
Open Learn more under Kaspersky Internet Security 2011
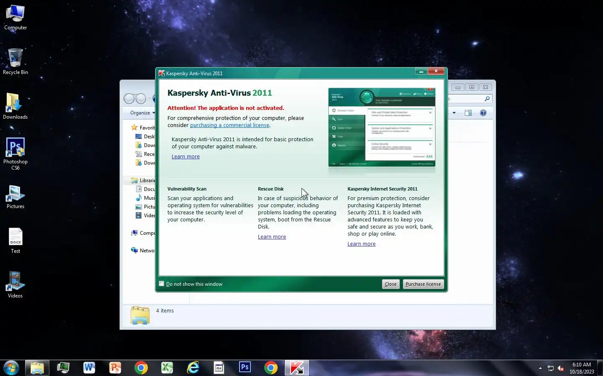(x=361, y=244)
